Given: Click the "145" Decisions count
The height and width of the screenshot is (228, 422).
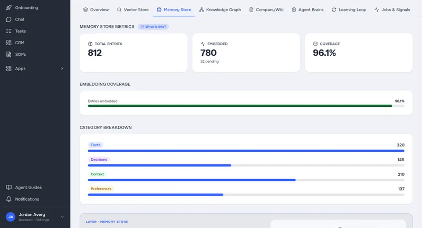Looking at the screenshot, I should pos(401,160).
